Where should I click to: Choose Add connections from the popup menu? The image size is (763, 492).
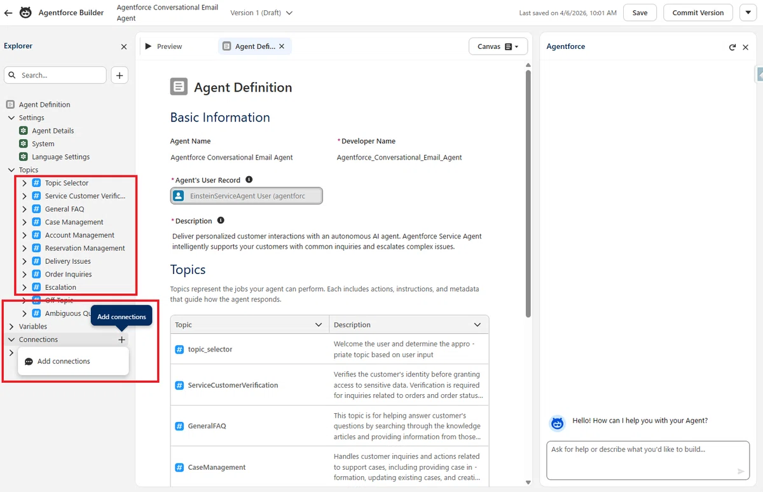pyautogui.click(x=73, y=361)
